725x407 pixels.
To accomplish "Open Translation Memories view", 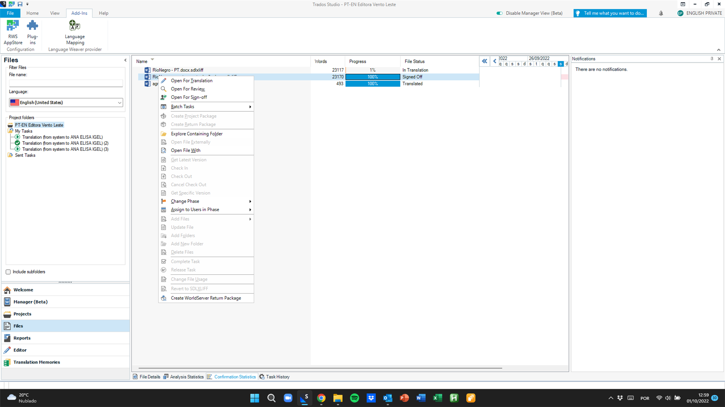I will 66,362.
